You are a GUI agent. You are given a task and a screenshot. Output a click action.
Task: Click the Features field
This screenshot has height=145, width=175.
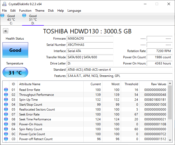click(120, 76)
